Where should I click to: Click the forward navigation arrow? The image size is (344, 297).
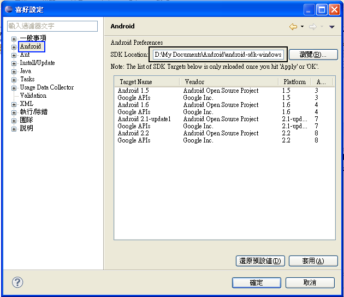click(x=313, y=27)
